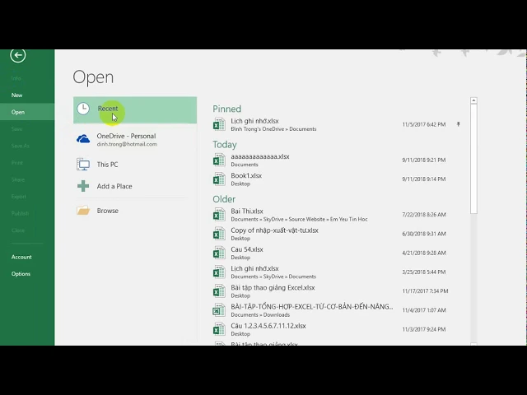The image size is (527, 395).
Task: Open the New menu item
Action: (x=17, y=95)
